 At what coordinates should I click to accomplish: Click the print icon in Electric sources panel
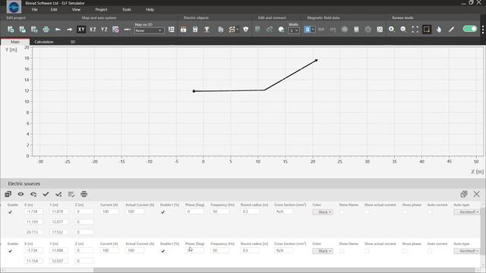point(84,194)
